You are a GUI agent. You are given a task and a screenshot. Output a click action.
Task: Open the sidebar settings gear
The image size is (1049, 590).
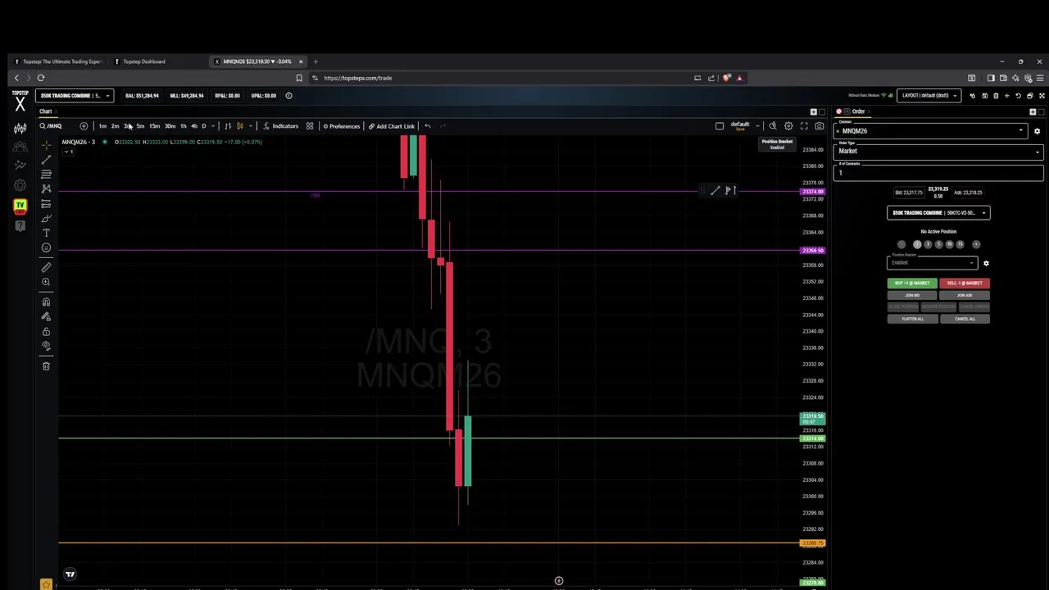[20, 186]
